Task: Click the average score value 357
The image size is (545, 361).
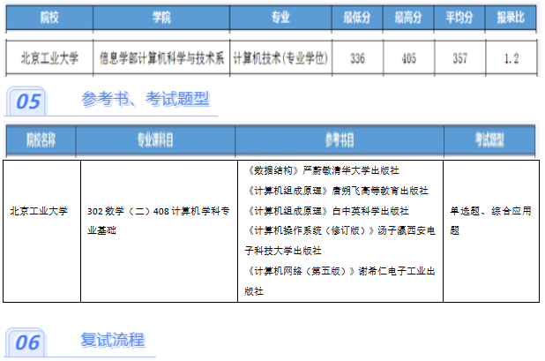Action: point(459,58)
